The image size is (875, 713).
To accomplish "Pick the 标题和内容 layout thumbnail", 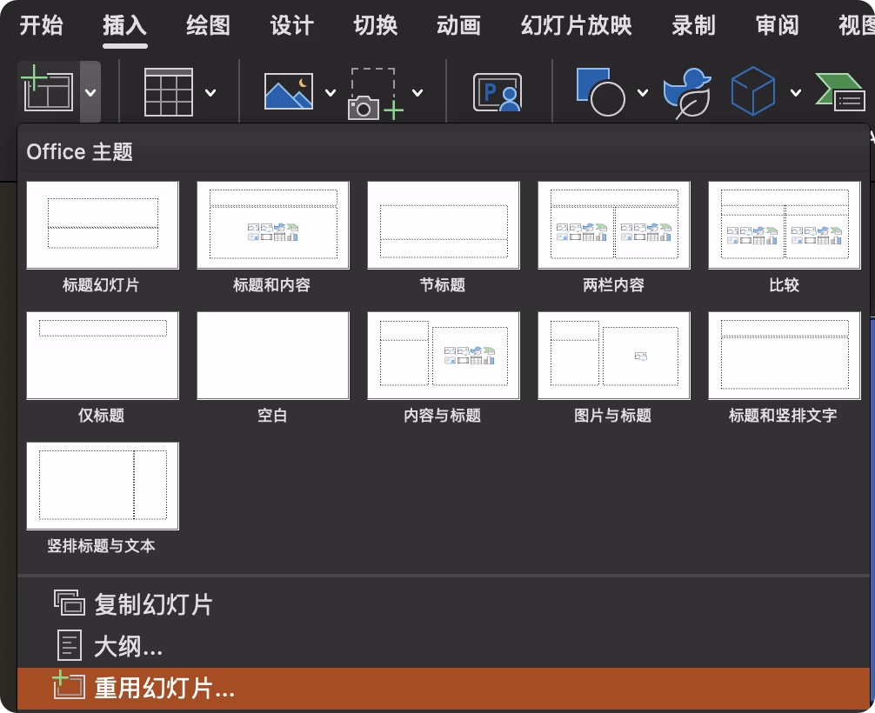I will pyautogui.click(x=272, y=225).
